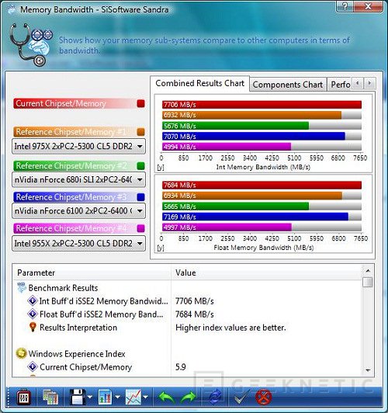Click the red 7684 MB/s Float bar
This screenshot has width=388, height=413.
(262, 185)
